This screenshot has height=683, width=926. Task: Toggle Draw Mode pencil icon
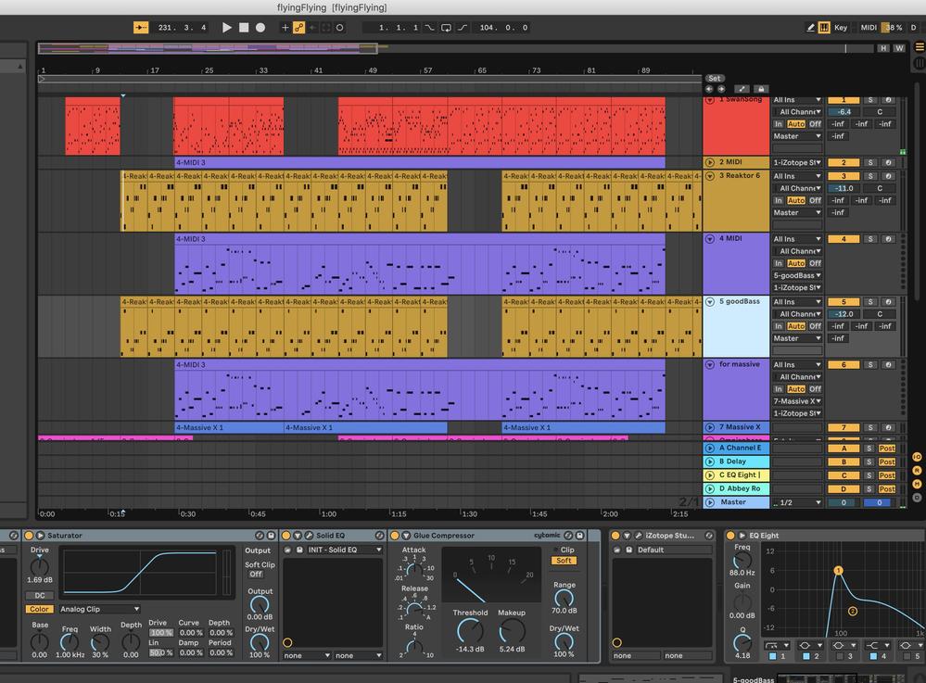point(810,27)
